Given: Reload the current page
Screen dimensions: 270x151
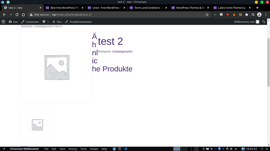Looking at the screenshot, I should [x=17, y=15].
